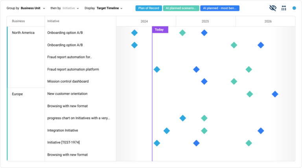Open the Integration Initiative row
Screen dimensions: 302x168
point(63,130)
